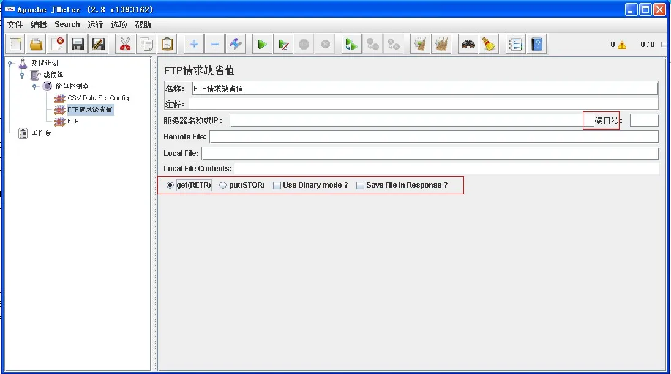Enable Use Binary mode checkbox
The image size is (671, 374).
click(277, 185)
